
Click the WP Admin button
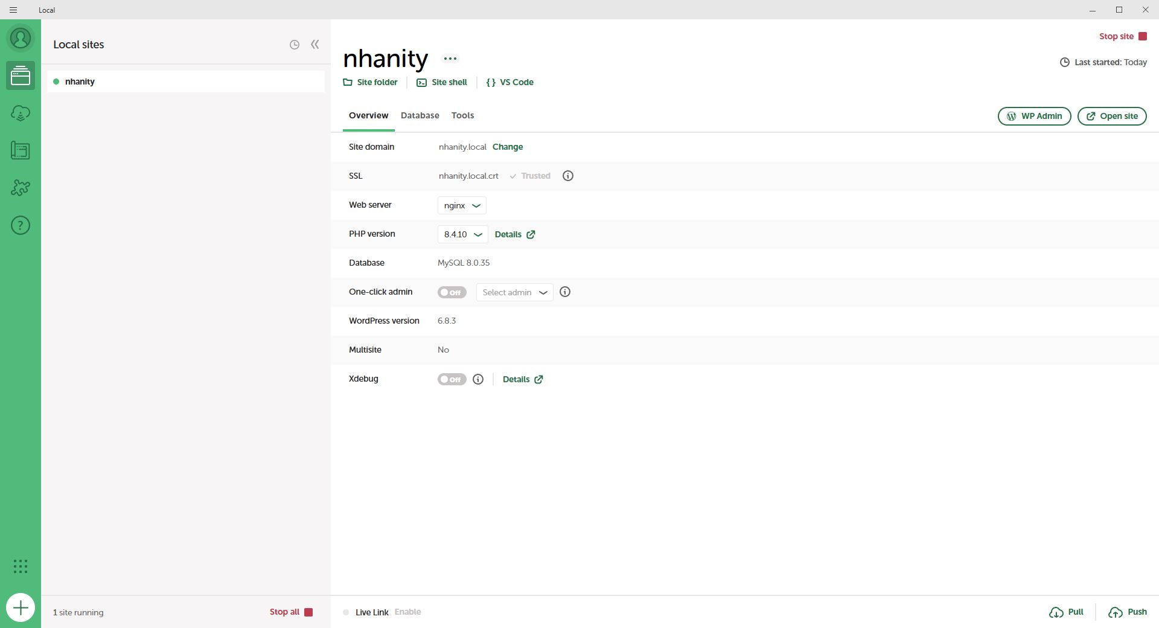[x=1034, y=116]
